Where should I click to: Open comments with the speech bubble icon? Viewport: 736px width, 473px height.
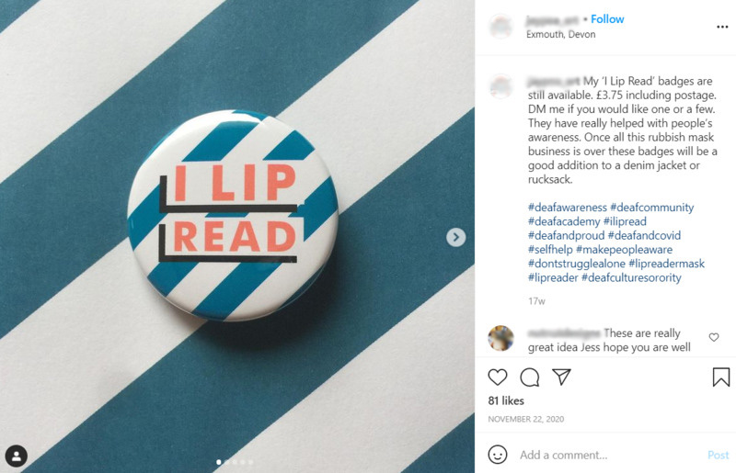(530, 377)
